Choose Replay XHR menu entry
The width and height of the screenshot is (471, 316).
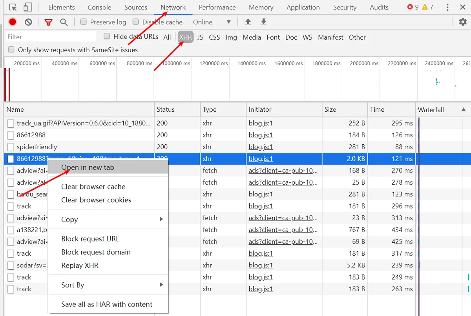(108, 265)
